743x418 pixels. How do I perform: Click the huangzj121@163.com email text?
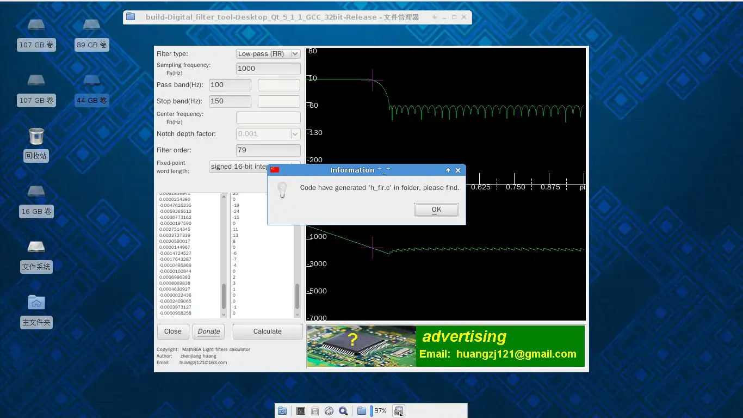[x=203, y=362]
